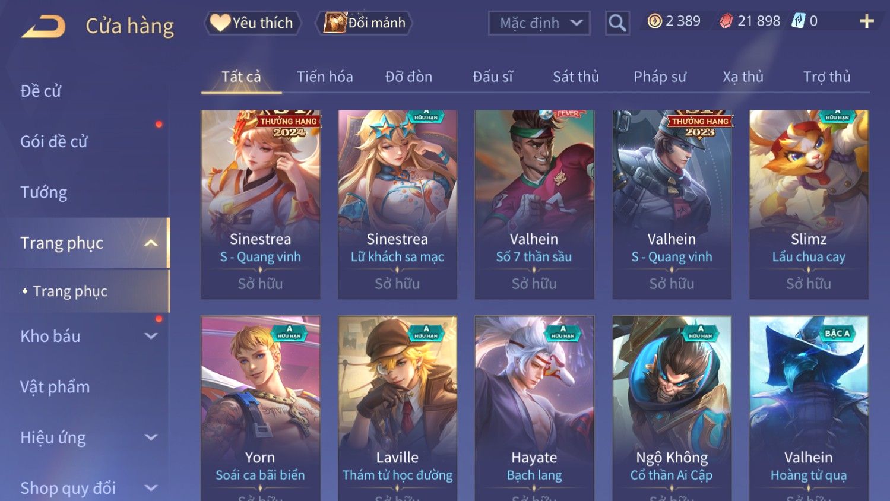Viewport: 890px width, 501px height.
Task: Open Yêu thích heart favorites
Action: (253, 23)
